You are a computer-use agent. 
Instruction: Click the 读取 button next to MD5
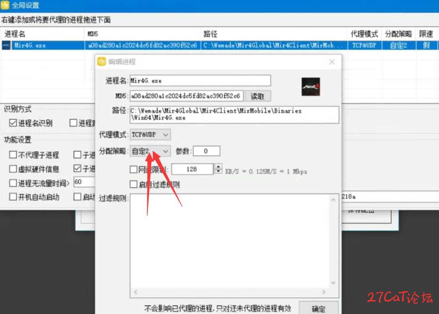(x=258, y=96)
